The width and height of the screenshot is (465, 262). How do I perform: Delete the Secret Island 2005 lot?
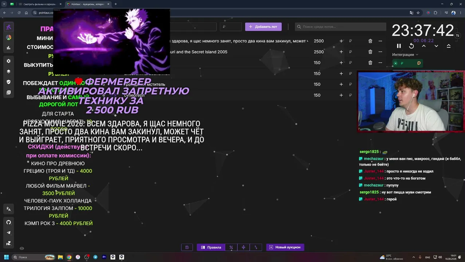coord(370,52)
